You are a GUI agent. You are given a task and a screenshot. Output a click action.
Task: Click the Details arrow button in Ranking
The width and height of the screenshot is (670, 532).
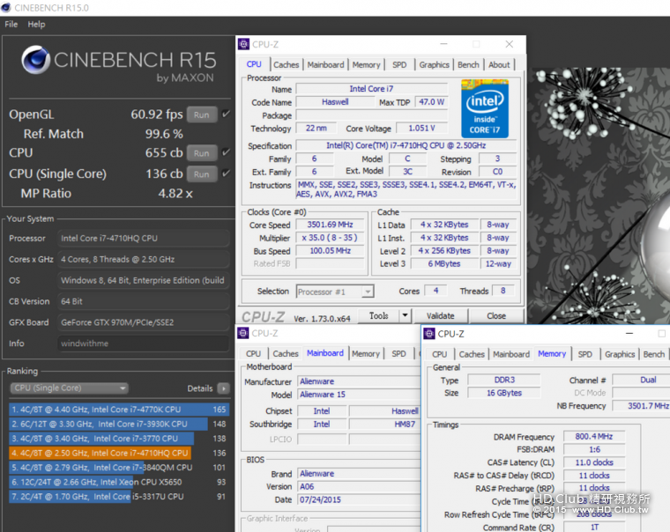[224, 388]
